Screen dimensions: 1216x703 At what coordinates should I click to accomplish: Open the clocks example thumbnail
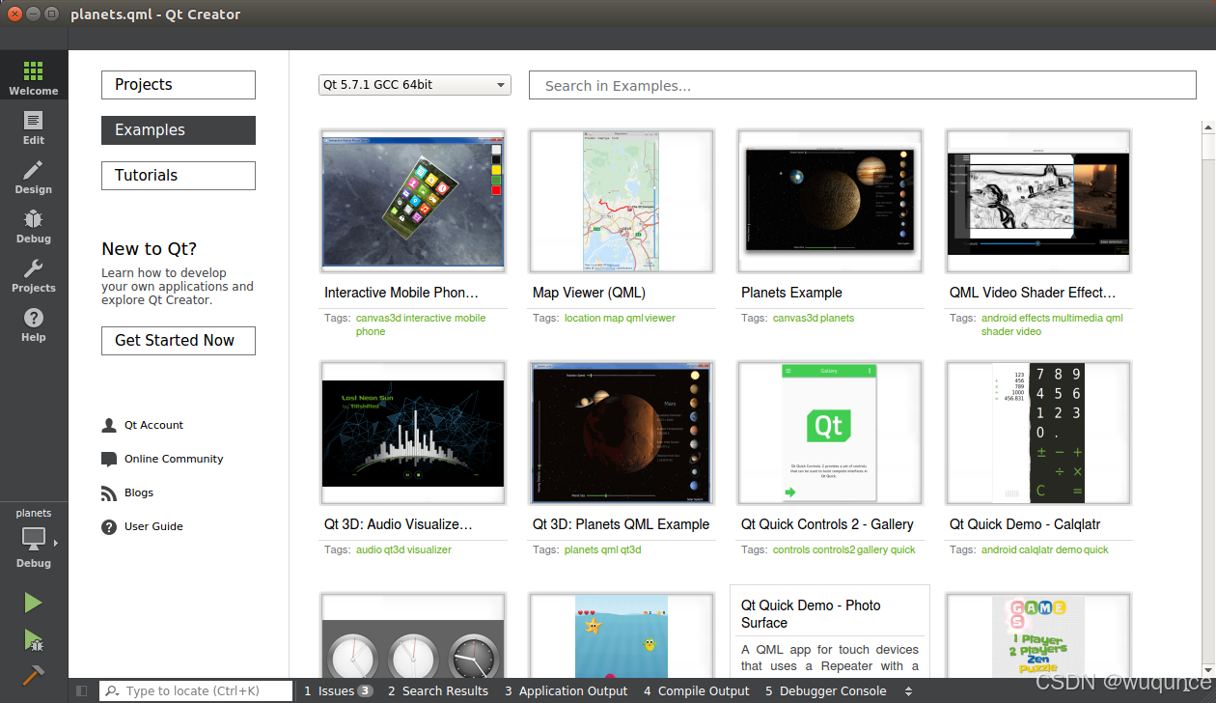coord(413,636)
